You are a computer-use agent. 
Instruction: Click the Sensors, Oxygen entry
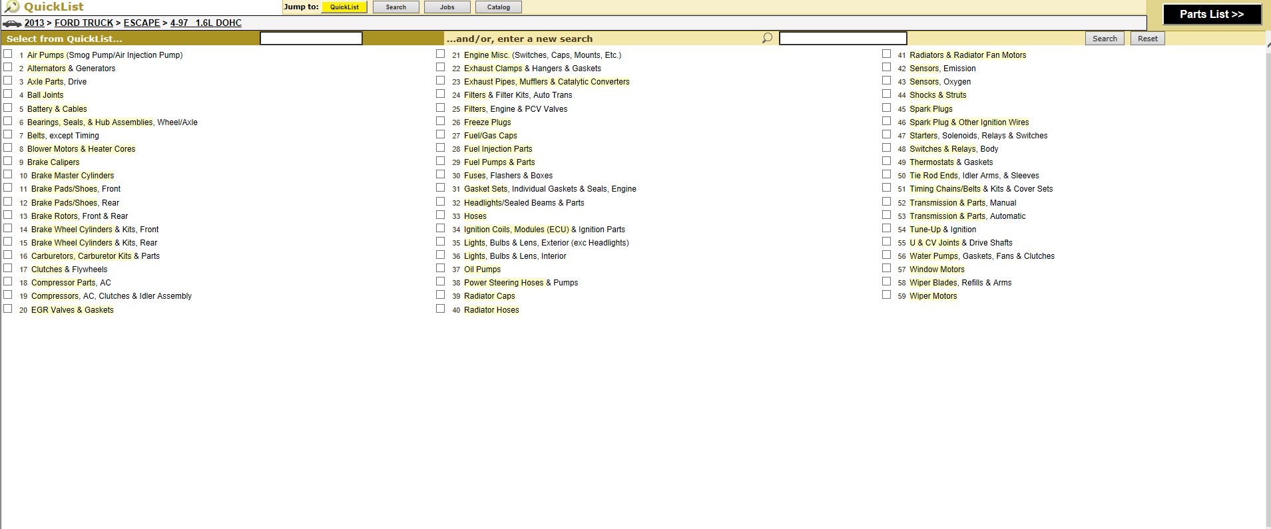[x=940, y=82]
